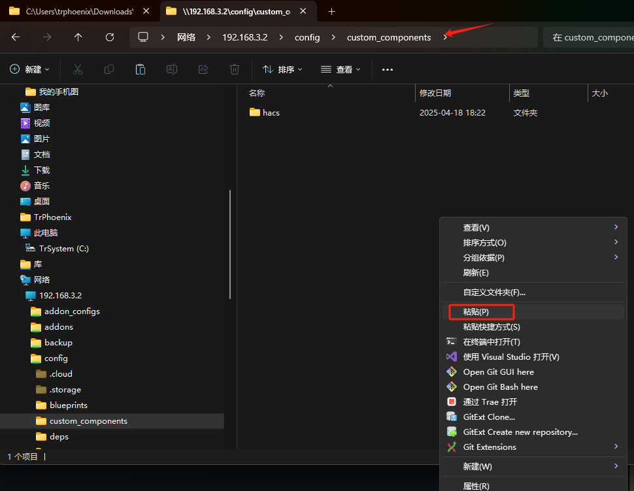This screenshot has width=634, height=491.
Task: Click the Rename icon in toolbar
Action: (171, 69)
